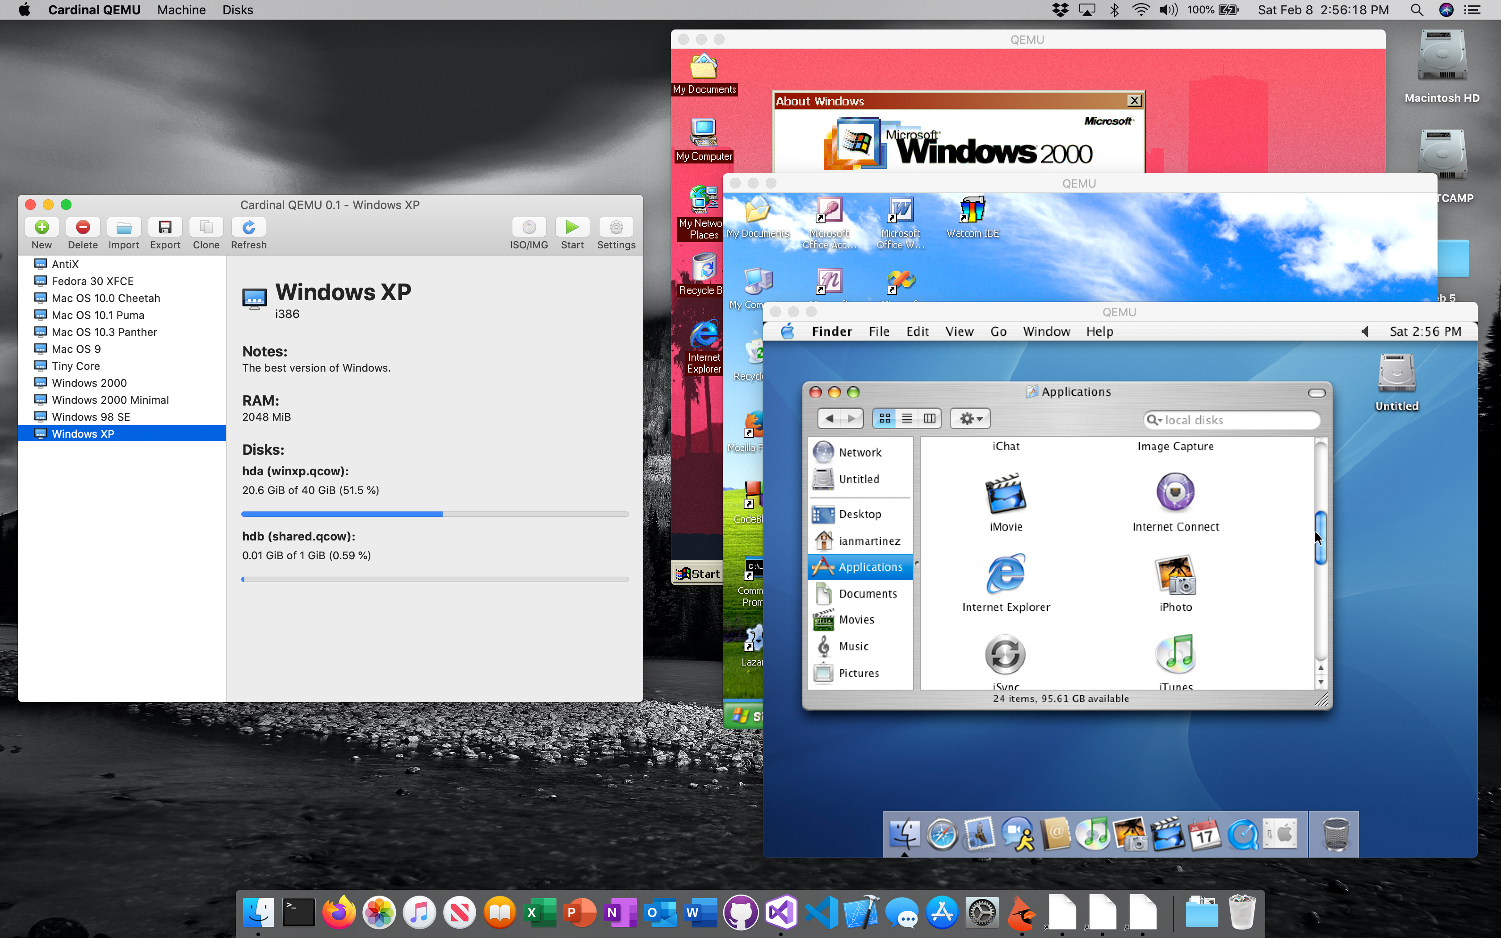Open My Computer in Windows 2000 desktop
The width and height of the screenshot is (1501, 938).
coord(703,139)
